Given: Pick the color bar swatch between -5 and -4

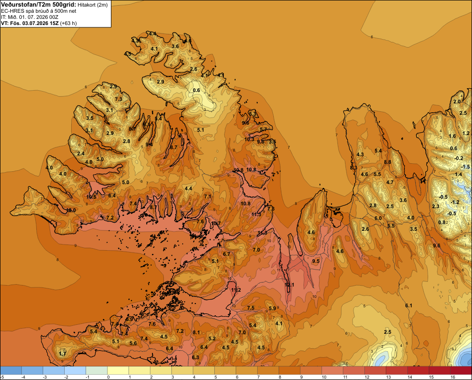Looking at the screenshot, I should point(11,371).
